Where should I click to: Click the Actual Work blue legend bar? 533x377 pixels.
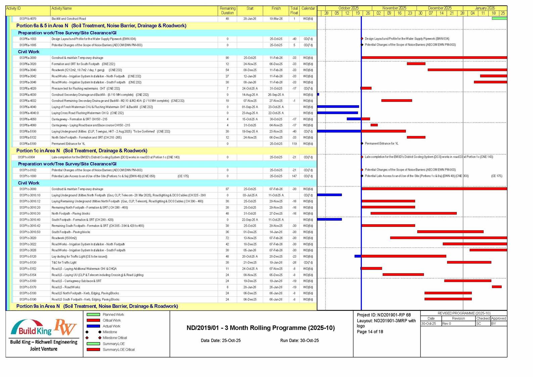93,326
